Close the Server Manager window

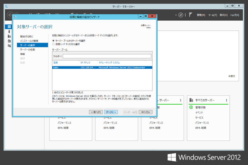click(x=239, y=6)
